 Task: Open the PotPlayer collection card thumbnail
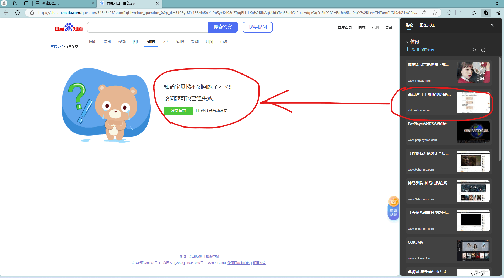474,132
